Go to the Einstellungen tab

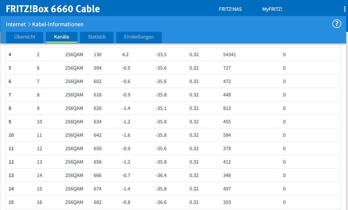tap(139, 37)
